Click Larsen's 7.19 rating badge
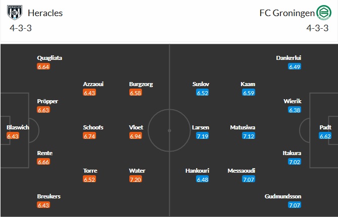Screen dimensions: 338x217 200,136
